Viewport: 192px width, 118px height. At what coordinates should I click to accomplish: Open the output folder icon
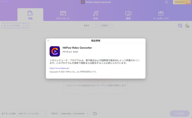pos(95,113)
